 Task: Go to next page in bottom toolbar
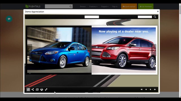(x=150, y=89)
